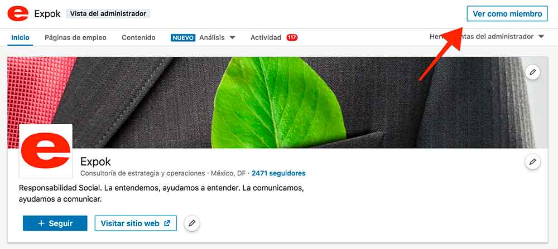Click the Vista del administrador label
Image resolution: width=558 pixels, height=249 pixels.
(109, 13)
